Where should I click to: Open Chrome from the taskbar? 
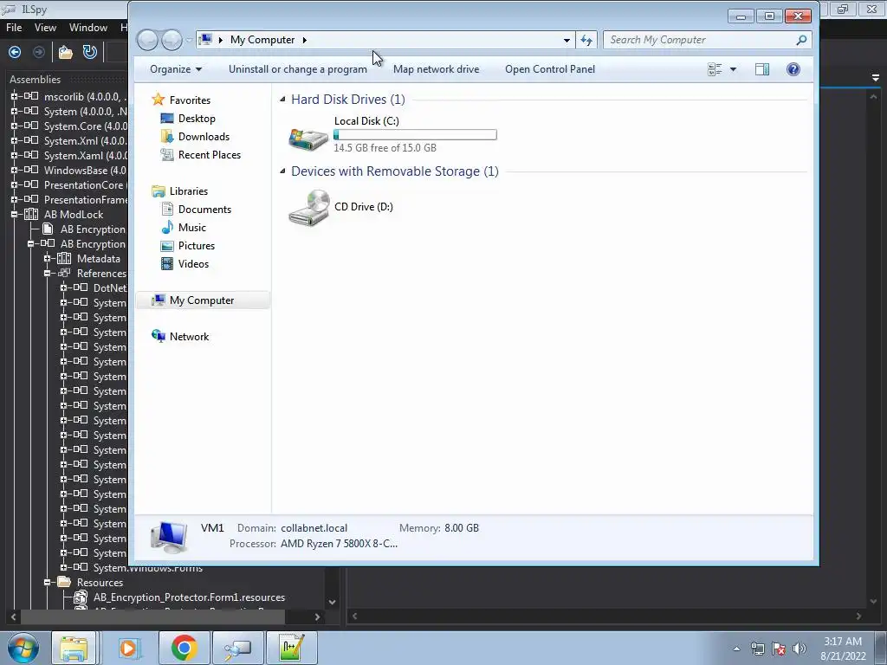click(x=184, y=648)
